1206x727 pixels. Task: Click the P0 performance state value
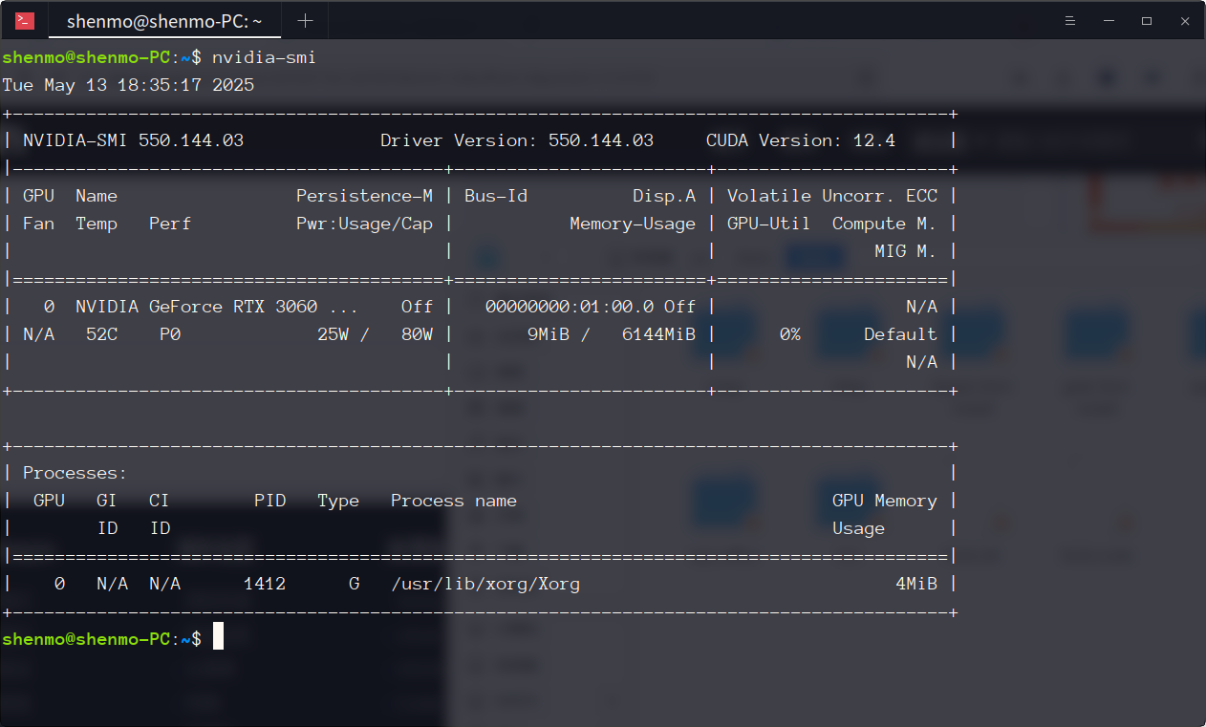coord(170,334)
